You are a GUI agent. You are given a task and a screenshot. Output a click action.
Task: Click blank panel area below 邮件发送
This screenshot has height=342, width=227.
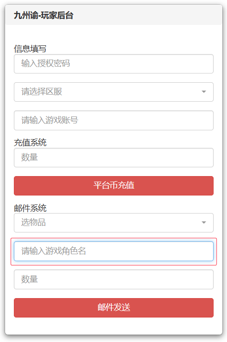(x=114, y=326)
